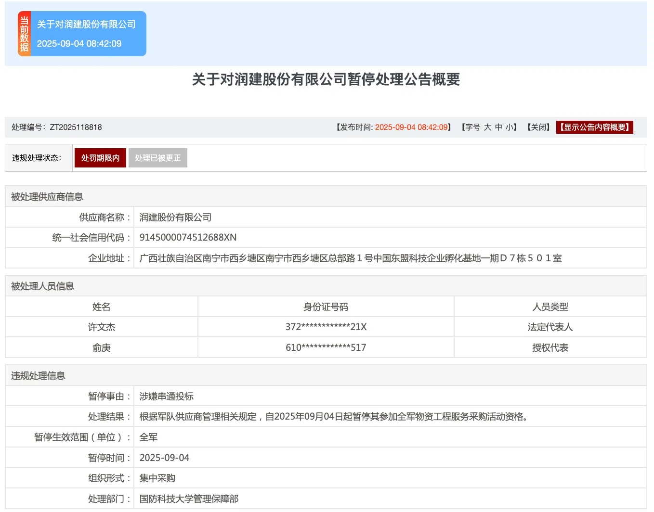Viewport: 654px width, 512px height.
Task: Select ID number 372*************21X
Action: pyautogui.click(x=326, y=327)
